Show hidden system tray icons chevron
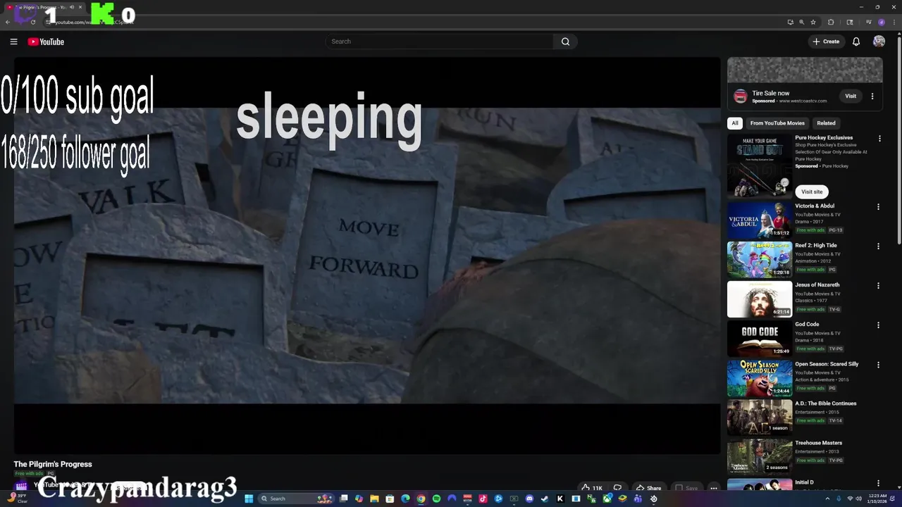The height and width of the screenshot is (507, 902). [x=827, y=499]
